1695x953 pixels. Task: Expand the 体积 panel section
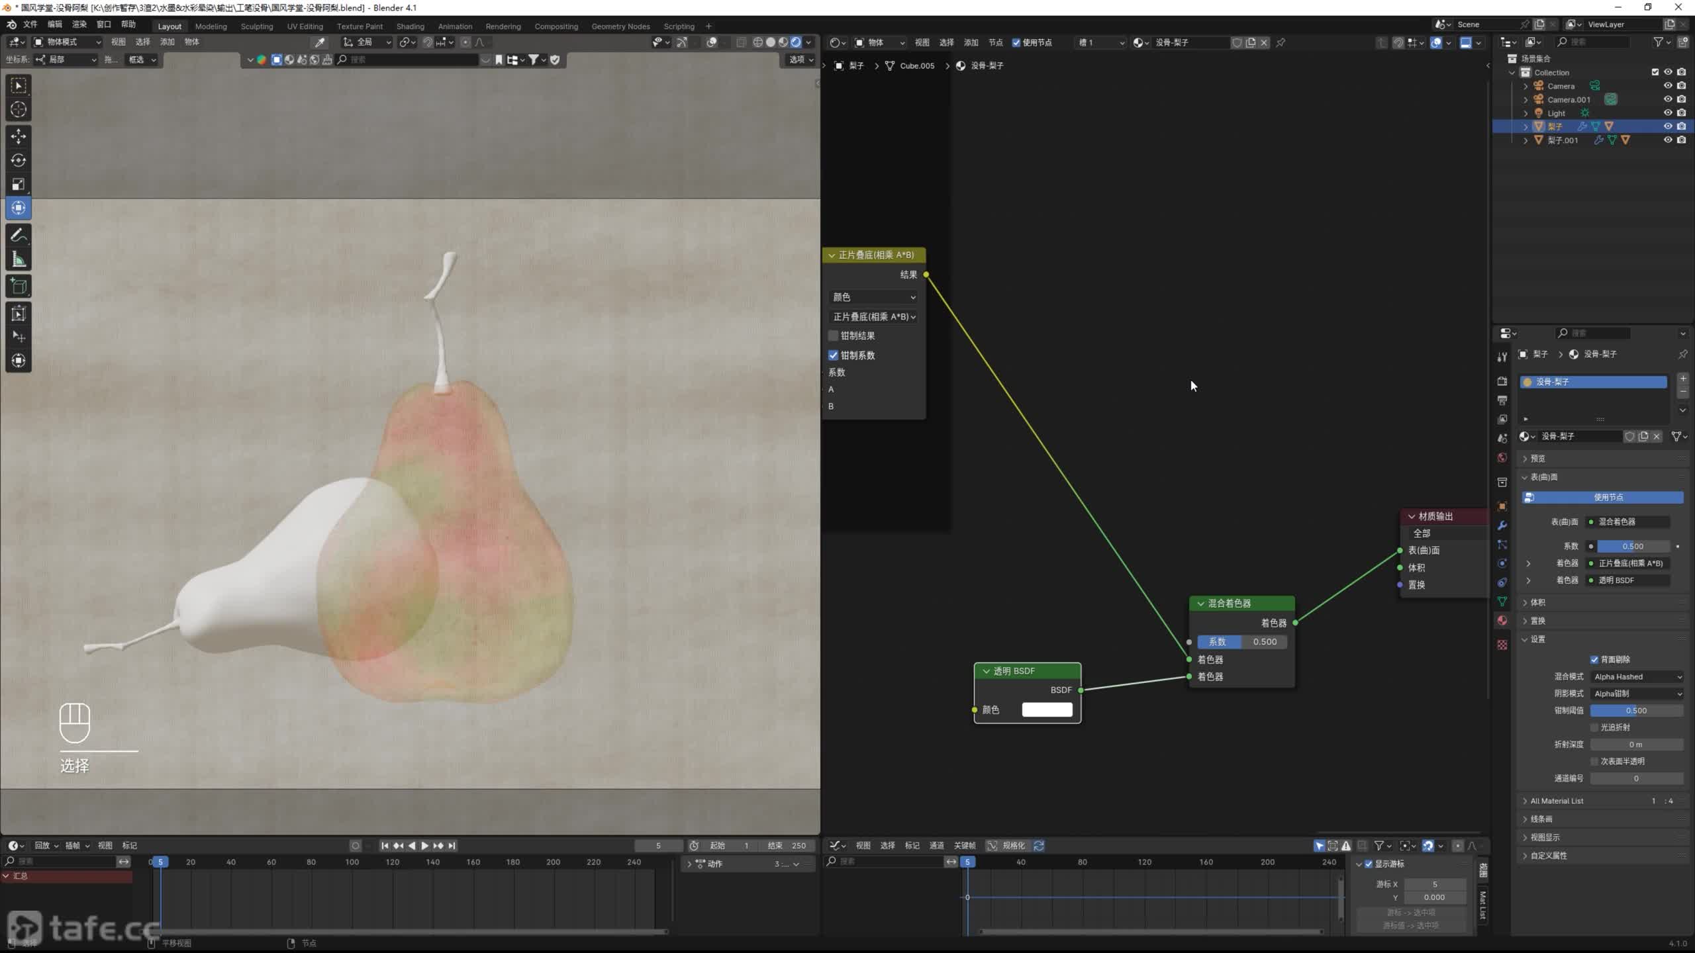[x=1538, y=602]
